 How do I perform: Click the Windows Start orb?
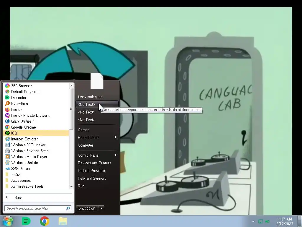pyautogui.click(x=8, y=221)
